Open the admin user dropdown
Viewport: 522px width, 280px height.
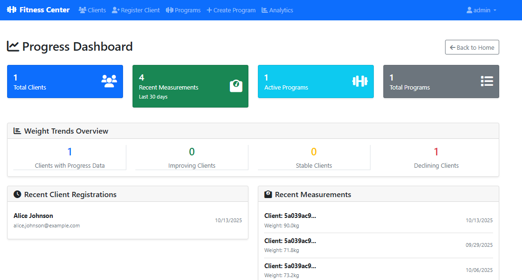[481, 10]
